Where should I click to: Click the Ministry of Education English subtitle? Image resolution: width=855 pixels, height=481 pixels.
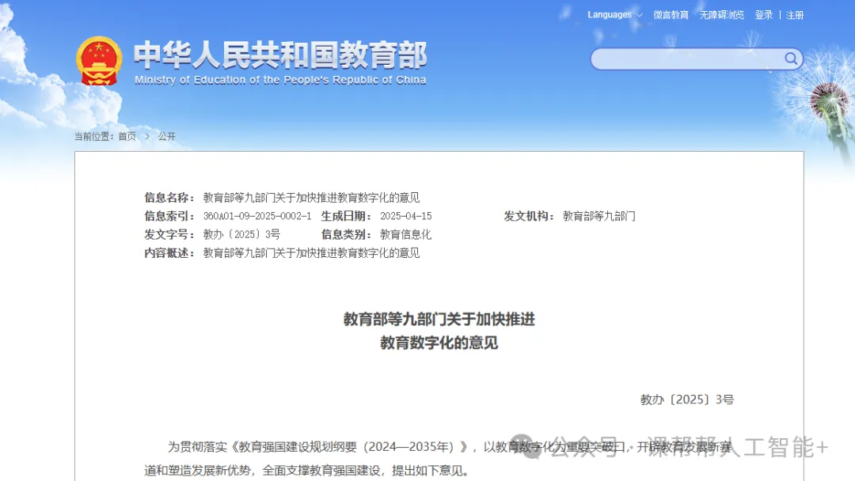click(280, 80)
